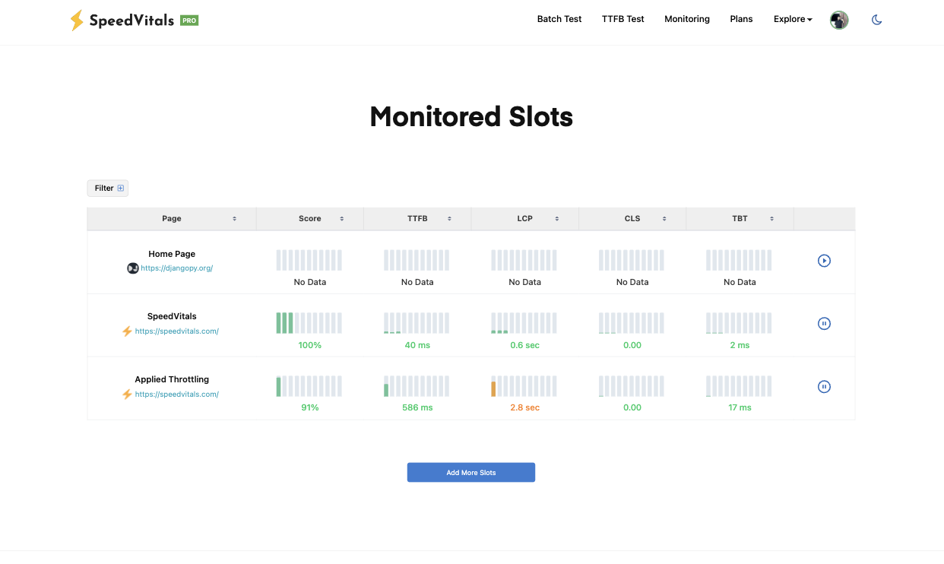Click the djangopy favicon in Home Page row
Viewport: 944px width, 564px height.
pyautogui.click(x=133, y=268)
